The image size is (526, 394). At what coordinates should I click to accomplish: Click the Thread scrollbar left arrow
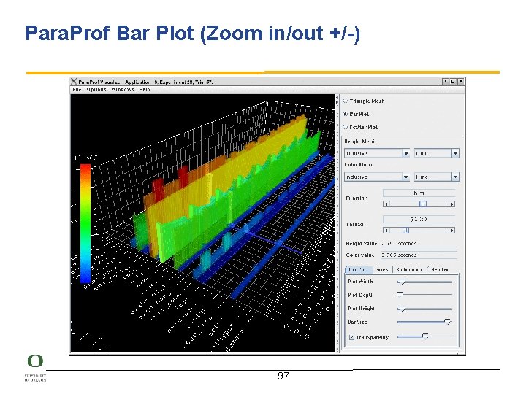click(386, 230)
